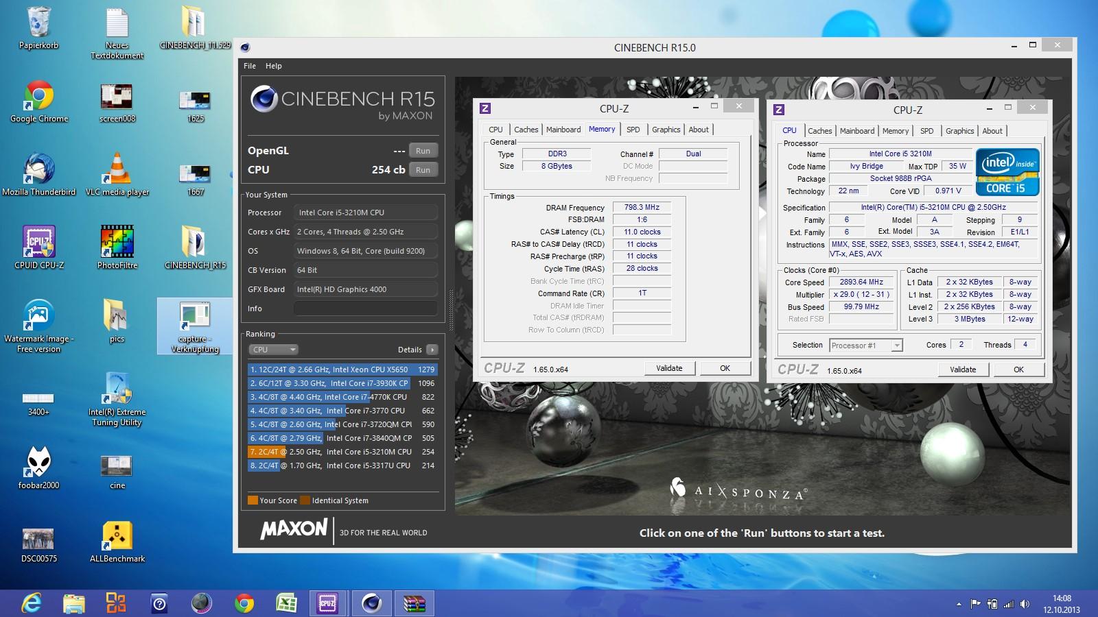Open the pics folder on desktop
This screenshot has width=1098, height=617.
tap(117, 322)
